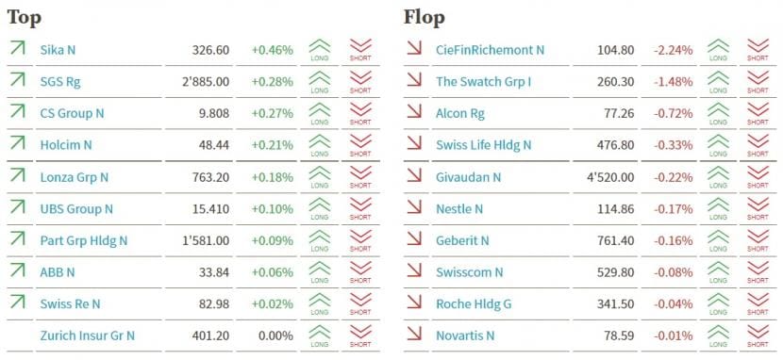Viewport: 783px width, 360px height.
Task: Click the LONG icon for Sika N
Action: tap(320, 50)
